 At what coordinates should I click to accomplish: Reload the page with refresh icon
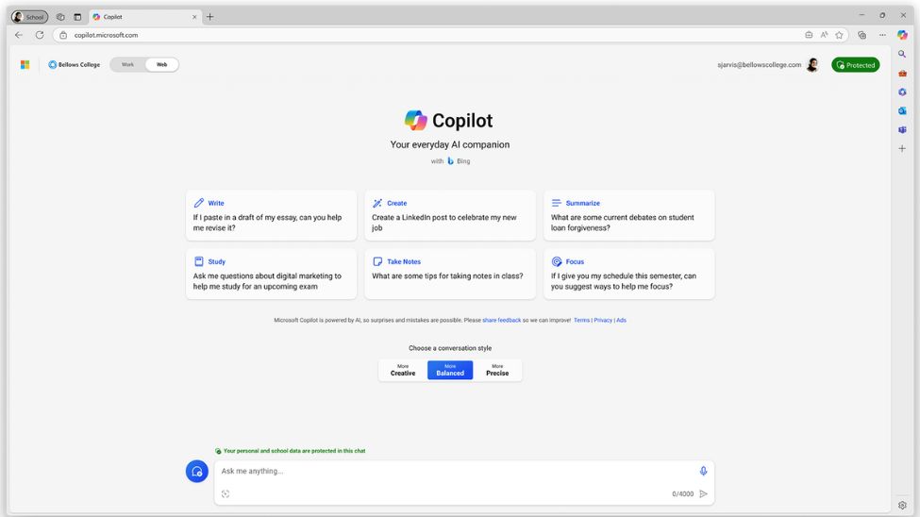coord(40,35)
